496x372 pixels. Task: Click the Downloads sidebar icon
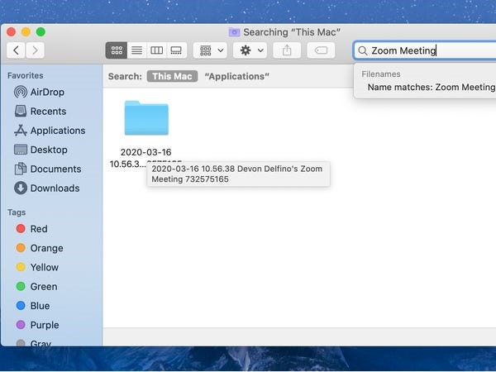(21, 188)
